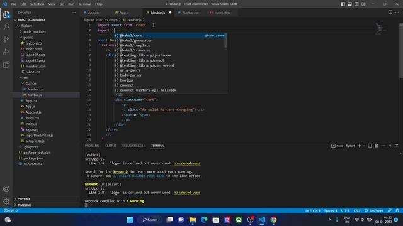Open the View menu

click(52, 4)
